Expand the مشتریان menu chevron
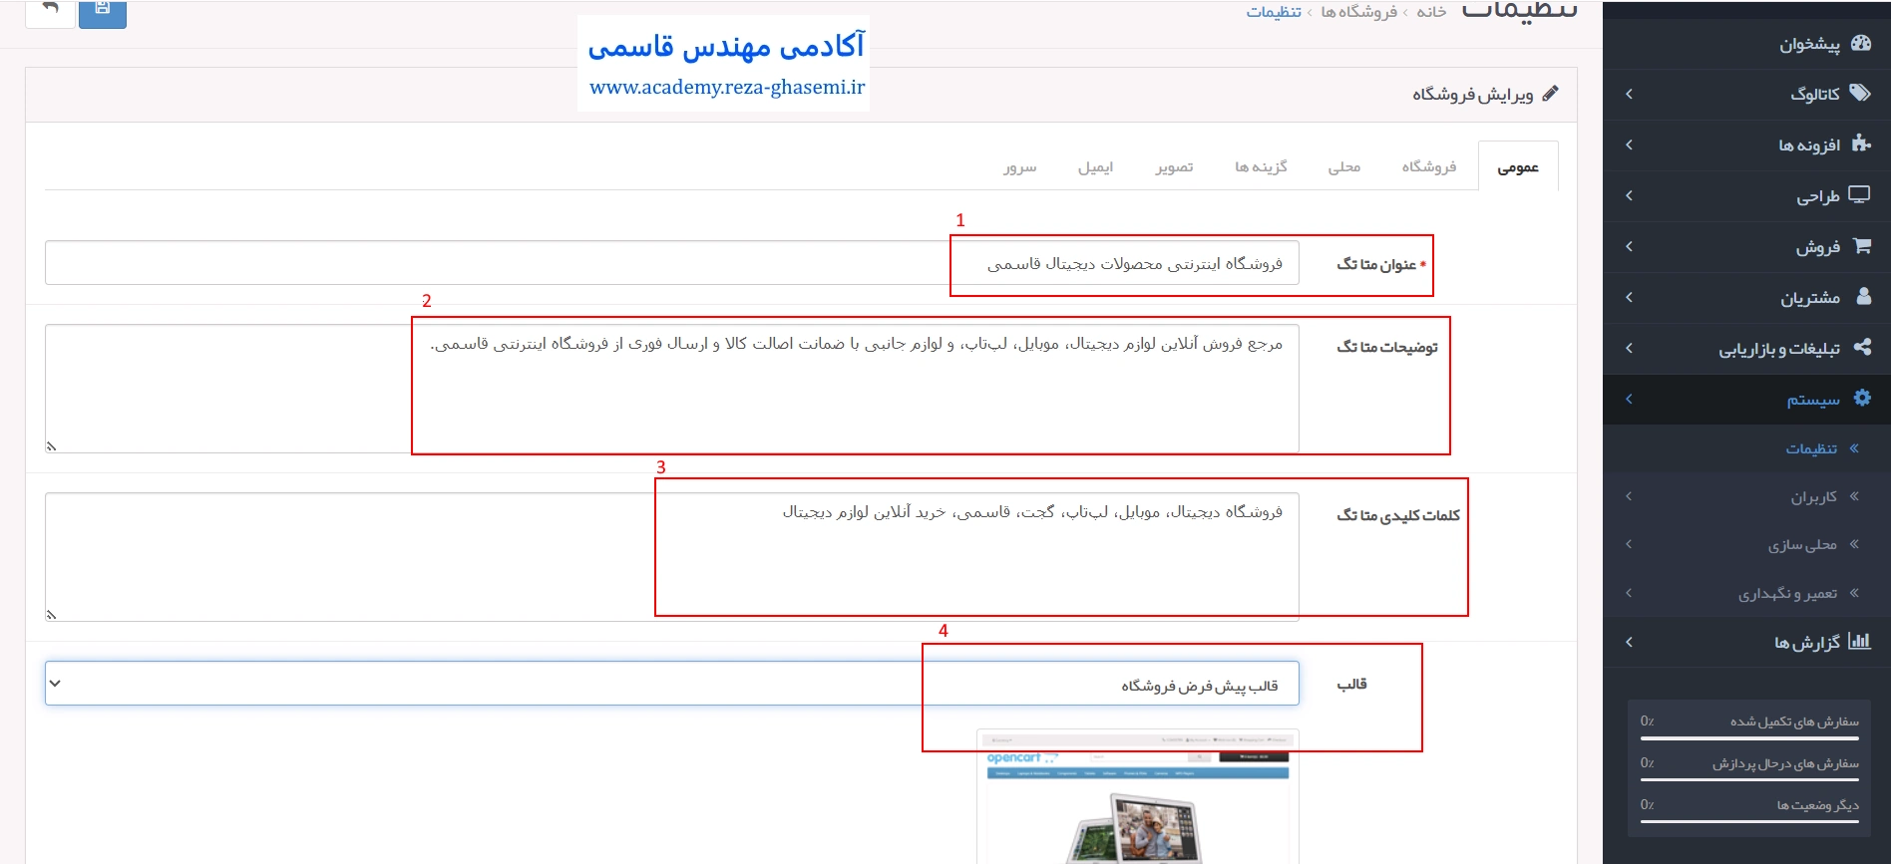The height and width of the screenshot is (864, 1891). 1629,297
